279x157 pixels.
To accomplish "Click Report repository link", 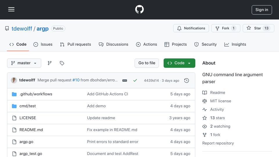I will (218, 143).
